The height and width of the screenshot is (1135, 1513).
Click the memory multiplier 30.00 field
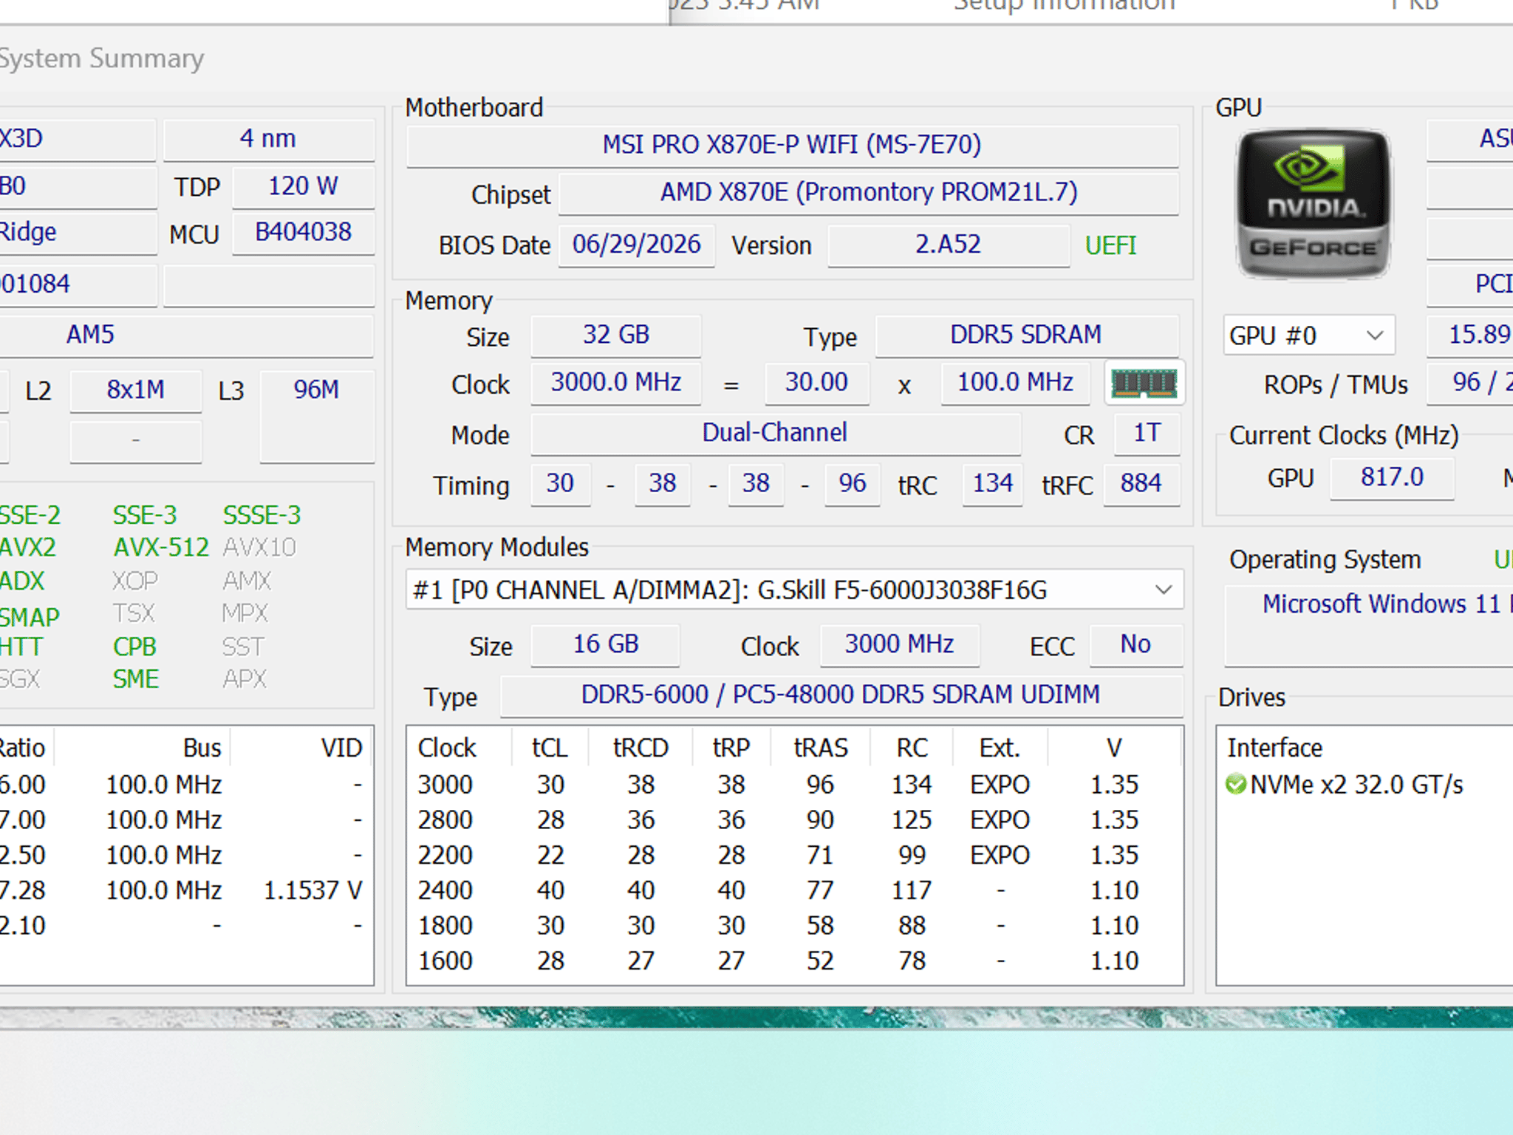click(x=816, y=383)
